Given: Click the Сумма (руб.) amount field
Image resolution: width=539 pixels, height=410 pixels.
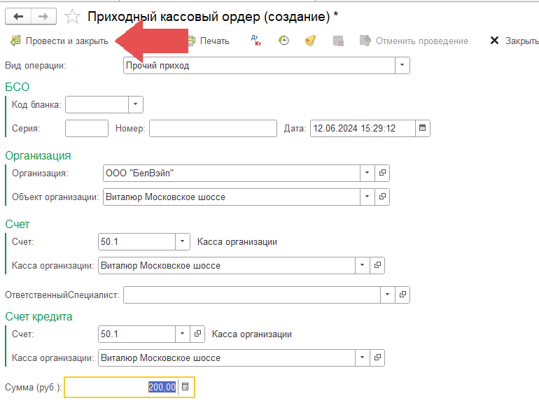Looking at the screenshot, I should (x=121, y=387).
